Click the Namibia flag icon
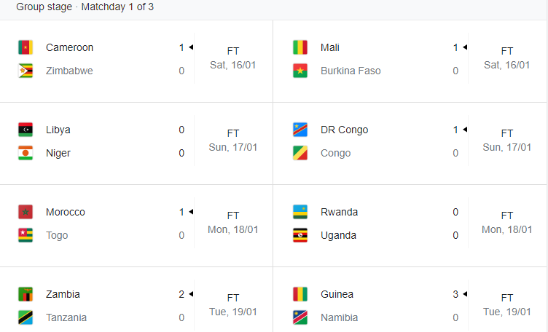Viewport: 548px width, 332px height. pyautogui.click(x=300, y=317)
